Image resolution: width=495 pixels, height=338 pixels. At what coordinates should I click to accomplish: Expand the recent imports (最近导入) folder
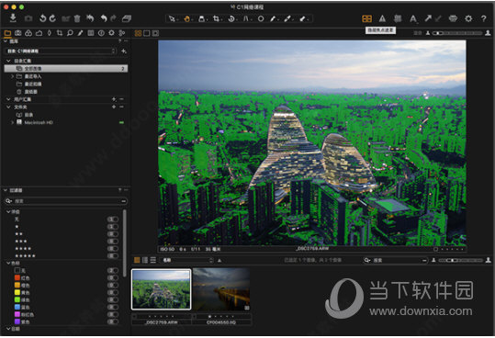[12, 76]
